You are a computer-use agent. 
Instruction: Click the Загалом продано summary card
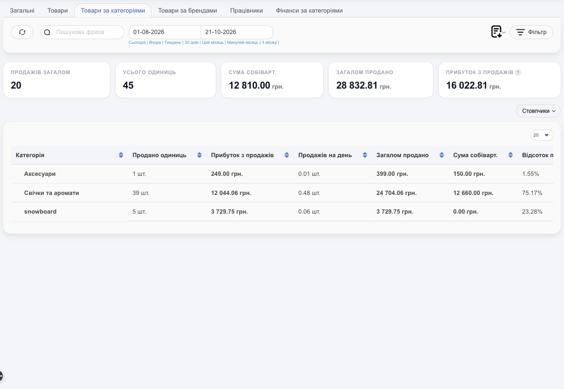pos(381,80)
